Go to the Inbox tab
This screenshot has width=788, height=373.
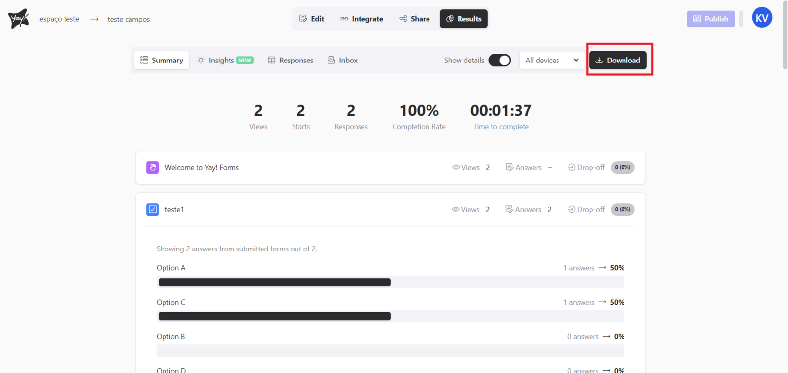tap(343, 61)
